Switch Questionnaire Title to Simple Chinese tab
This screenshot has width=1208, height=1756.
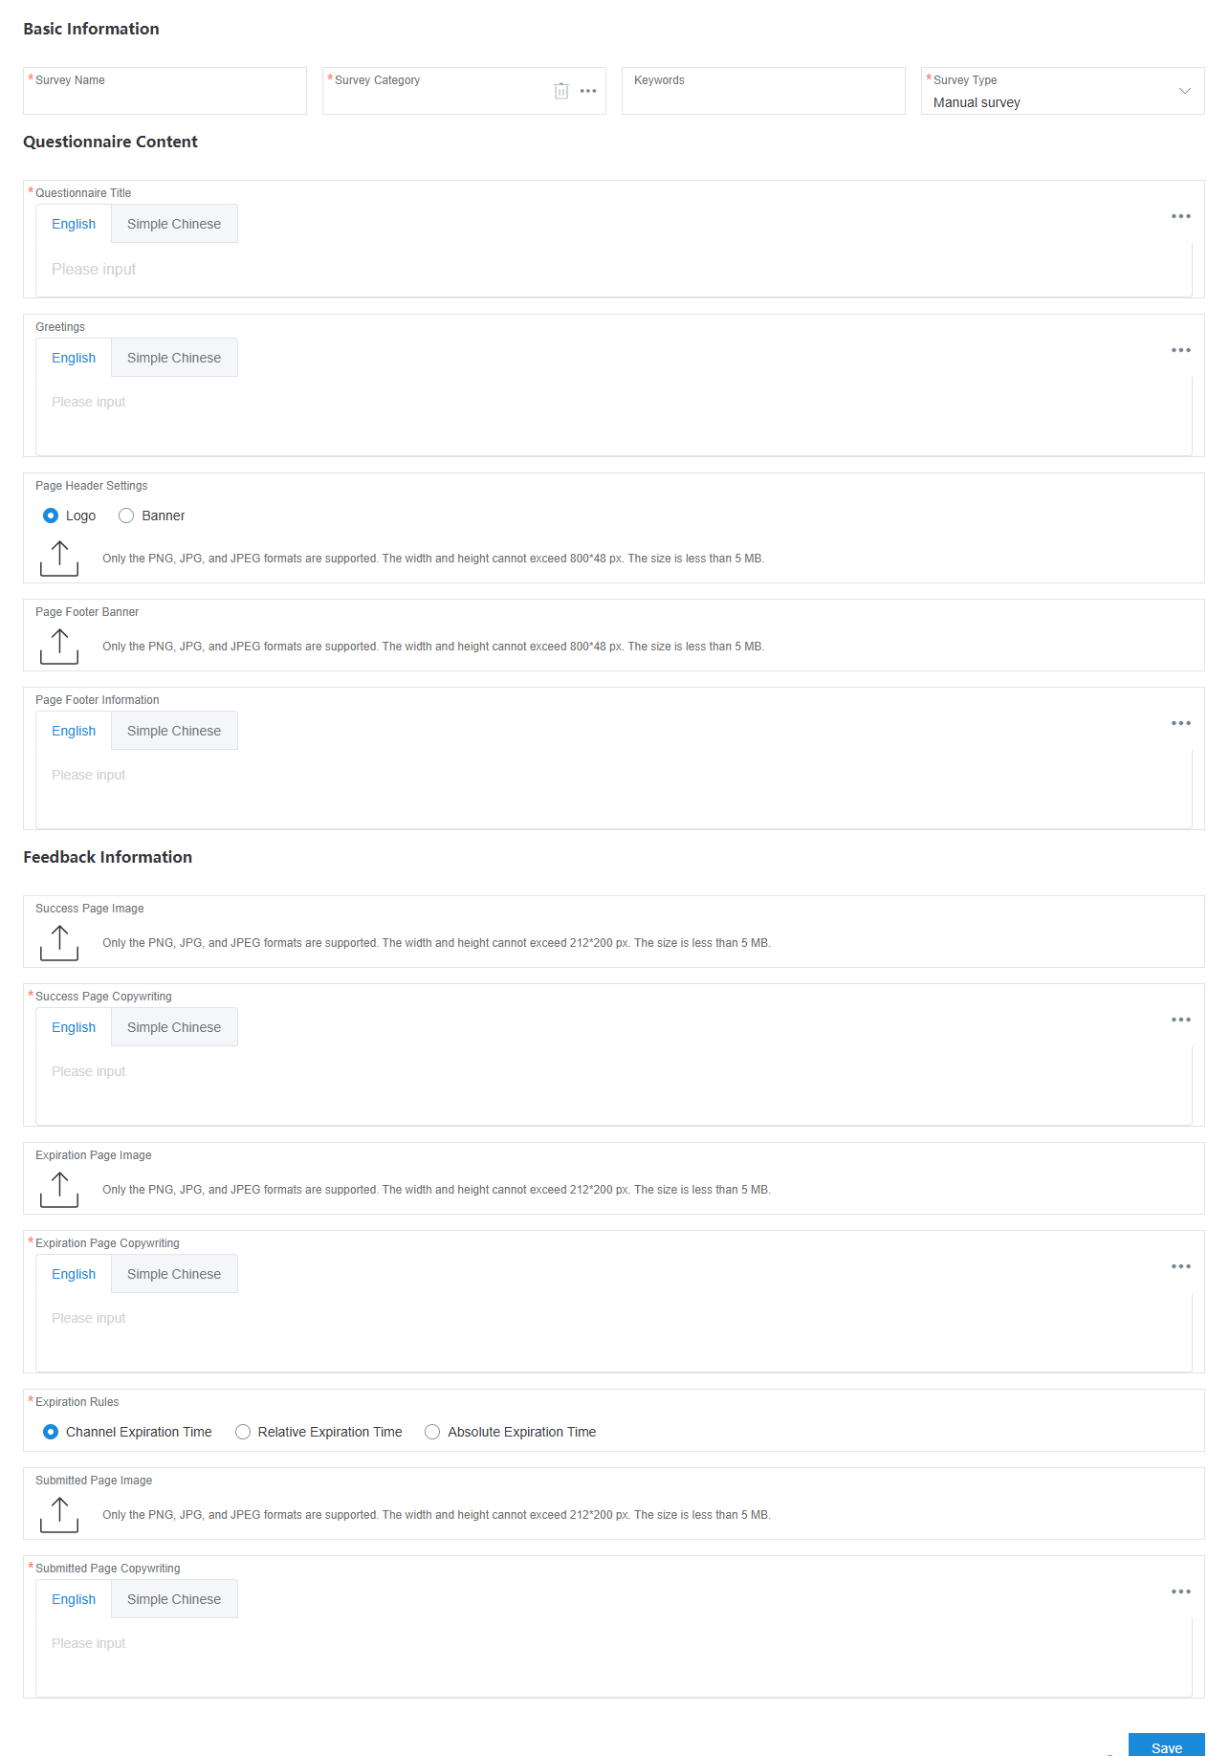tap(174, 224)
